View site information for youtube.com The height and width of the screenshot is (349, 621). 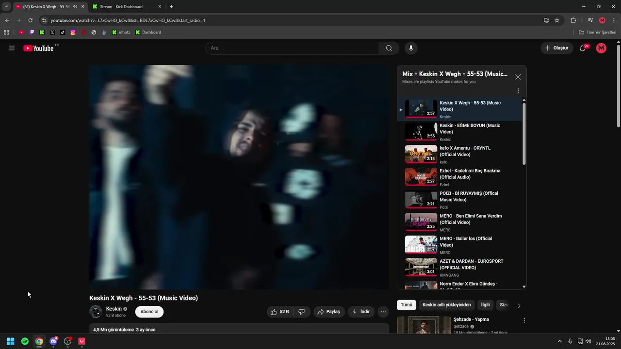click(x=44, y=20)
